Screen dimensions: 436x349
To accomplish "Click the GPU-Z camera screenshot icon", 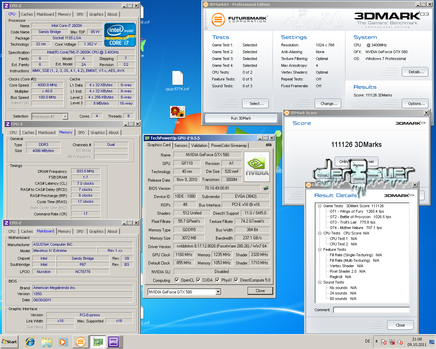I will pyautogui.click(x=269, y=145).
